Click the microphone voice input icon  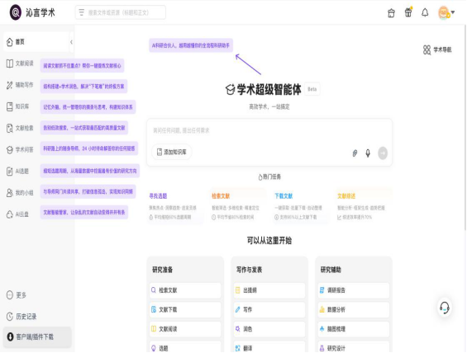pyautogui.click(x=368, y=153)
